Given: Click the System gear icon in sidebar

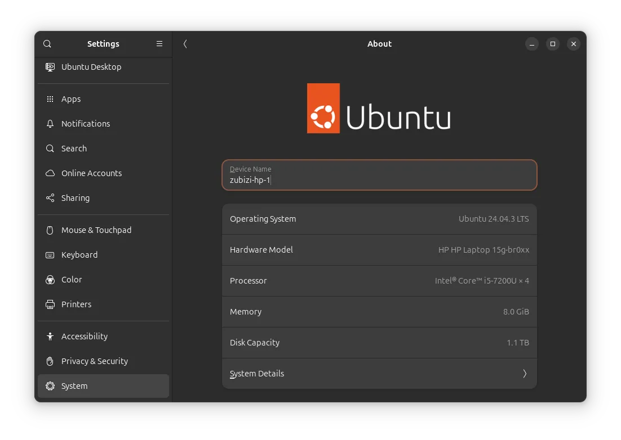Looking at the screenshot, I should pos(50,385).
